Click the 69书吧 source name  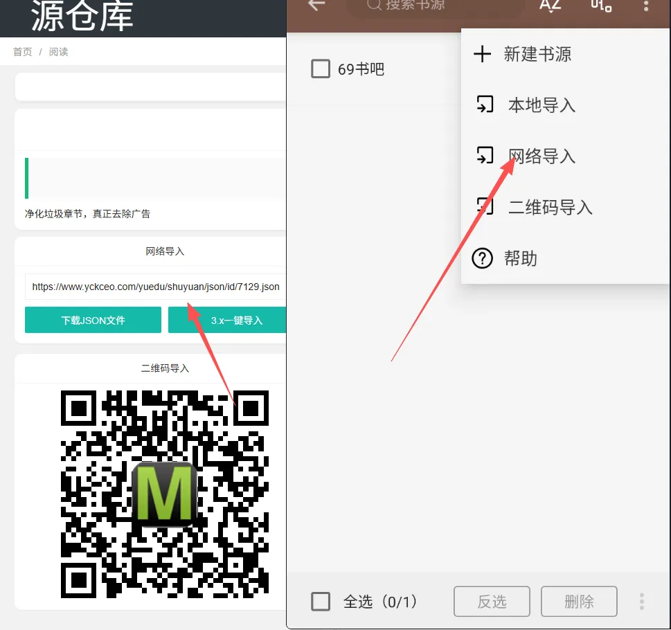[361, 69]
